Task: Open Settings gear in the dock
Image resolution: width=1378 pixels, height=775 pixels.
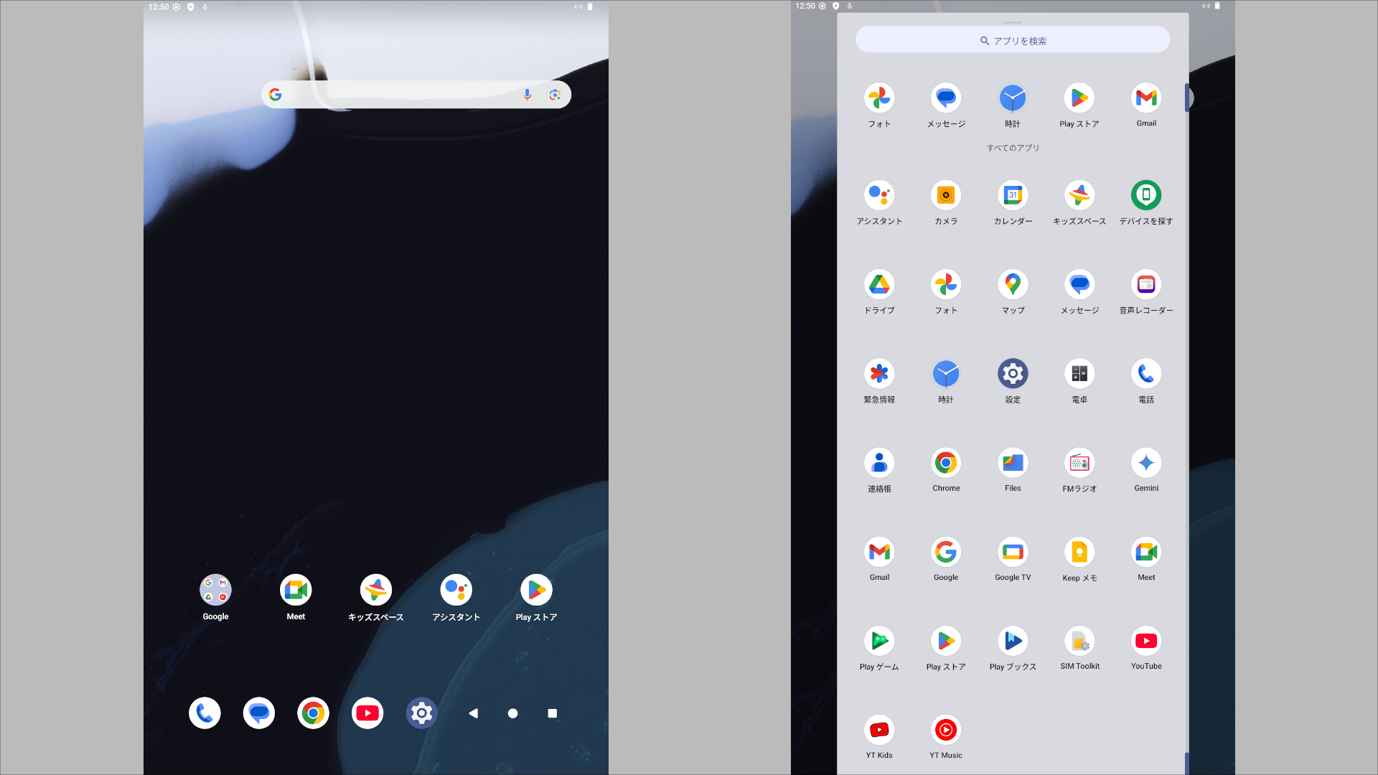Action: [x=422, y=713]
